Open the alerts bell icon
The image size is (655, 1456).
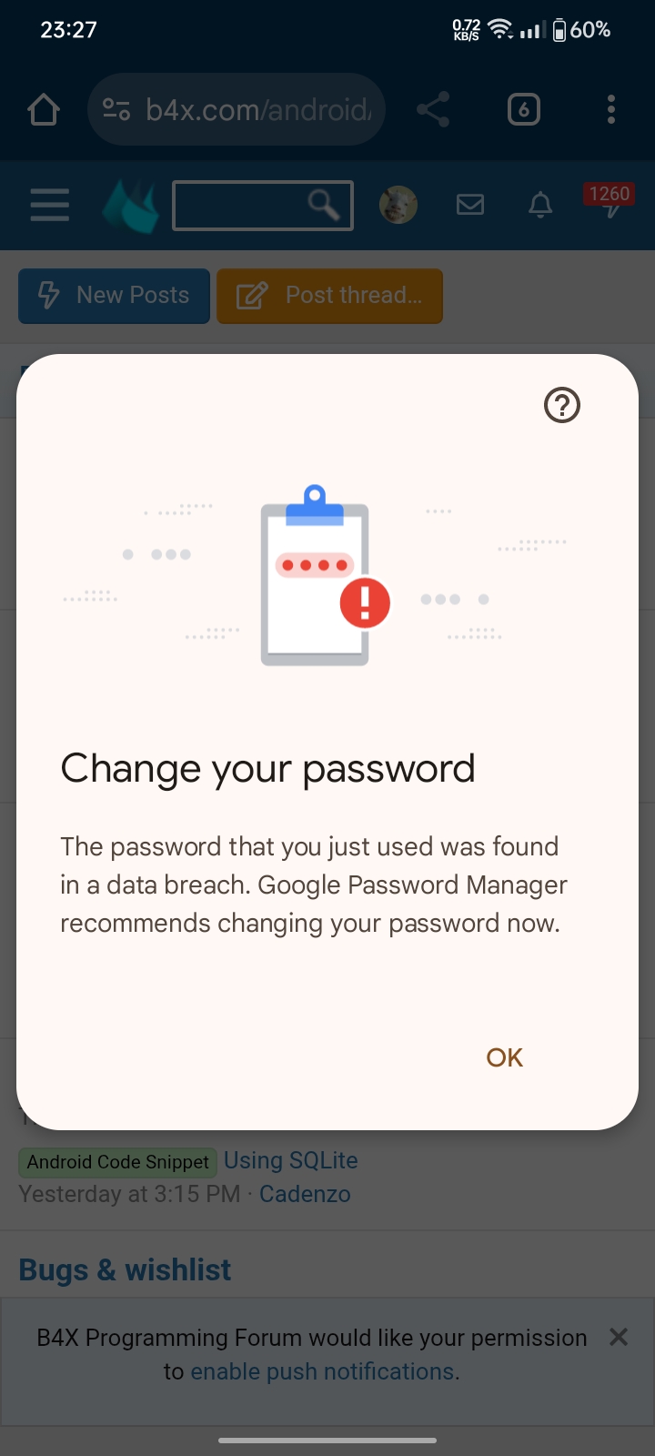pyautogui.click(x=540, y=205)
